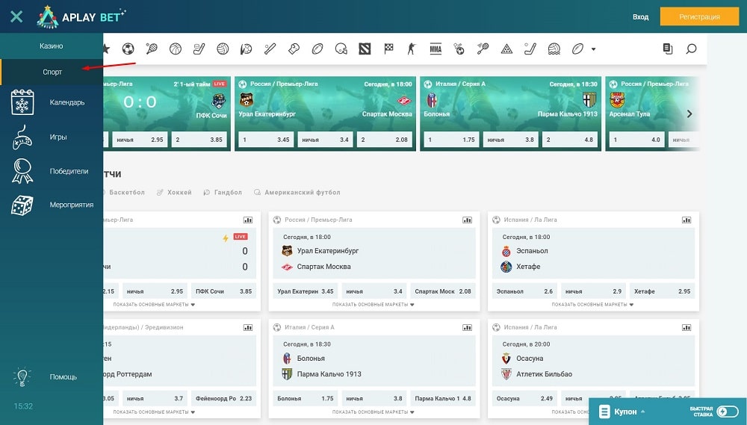Bet 2.08 on Спартак in top banner
747x425 pixels.
[385, 140]
